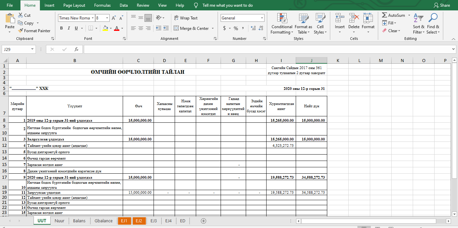
Task: Expand the font name dropdown
Action: (x=93, y=18)
